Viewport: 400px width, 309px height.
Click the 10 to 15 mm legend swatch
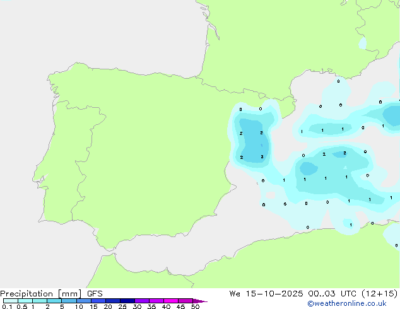click(x=83, y=301)
